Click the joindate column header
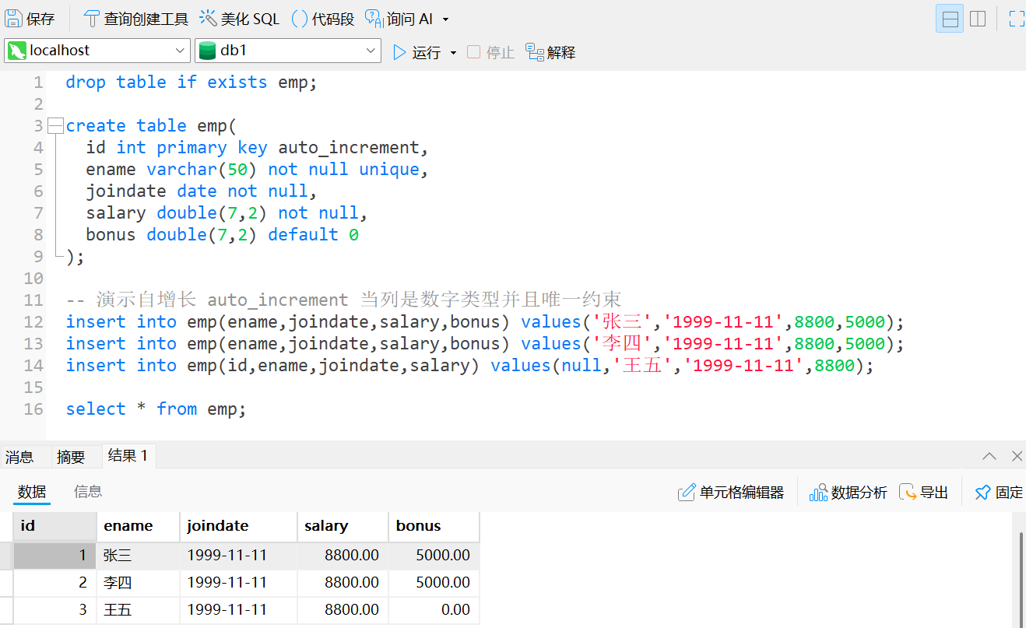This screenshot has height=628, width=1026. pos(239,526)
